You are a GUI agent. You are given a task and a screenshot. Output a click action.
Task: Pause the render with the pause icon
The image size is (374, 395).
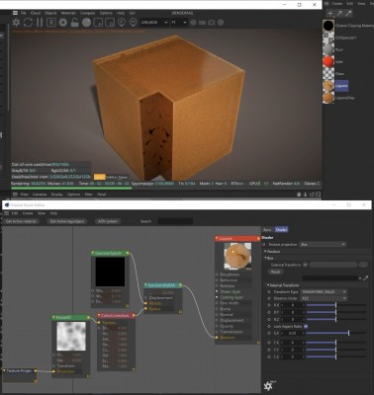pos(40,23)
